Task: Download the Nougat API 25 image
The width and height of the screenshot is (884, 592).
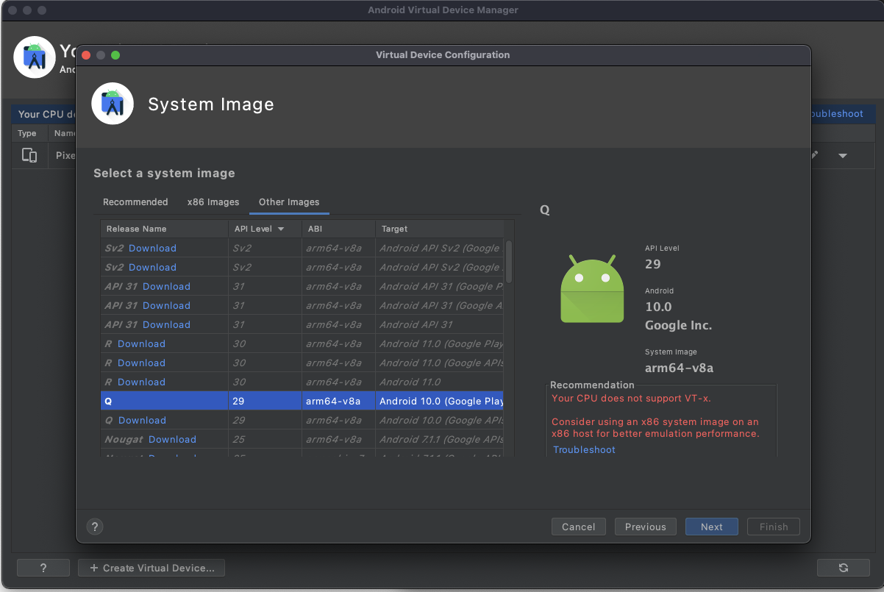Action: point(172,439)
